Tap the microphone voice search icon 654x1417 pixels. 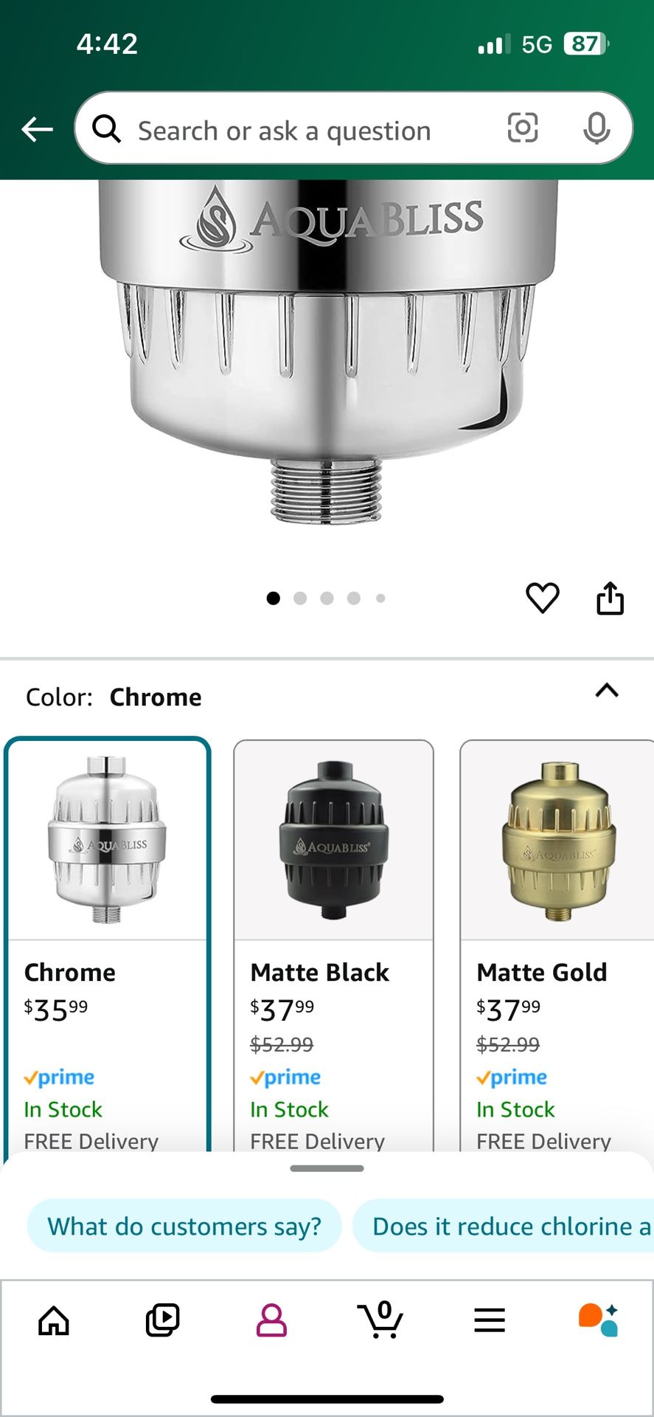point(596,128)
